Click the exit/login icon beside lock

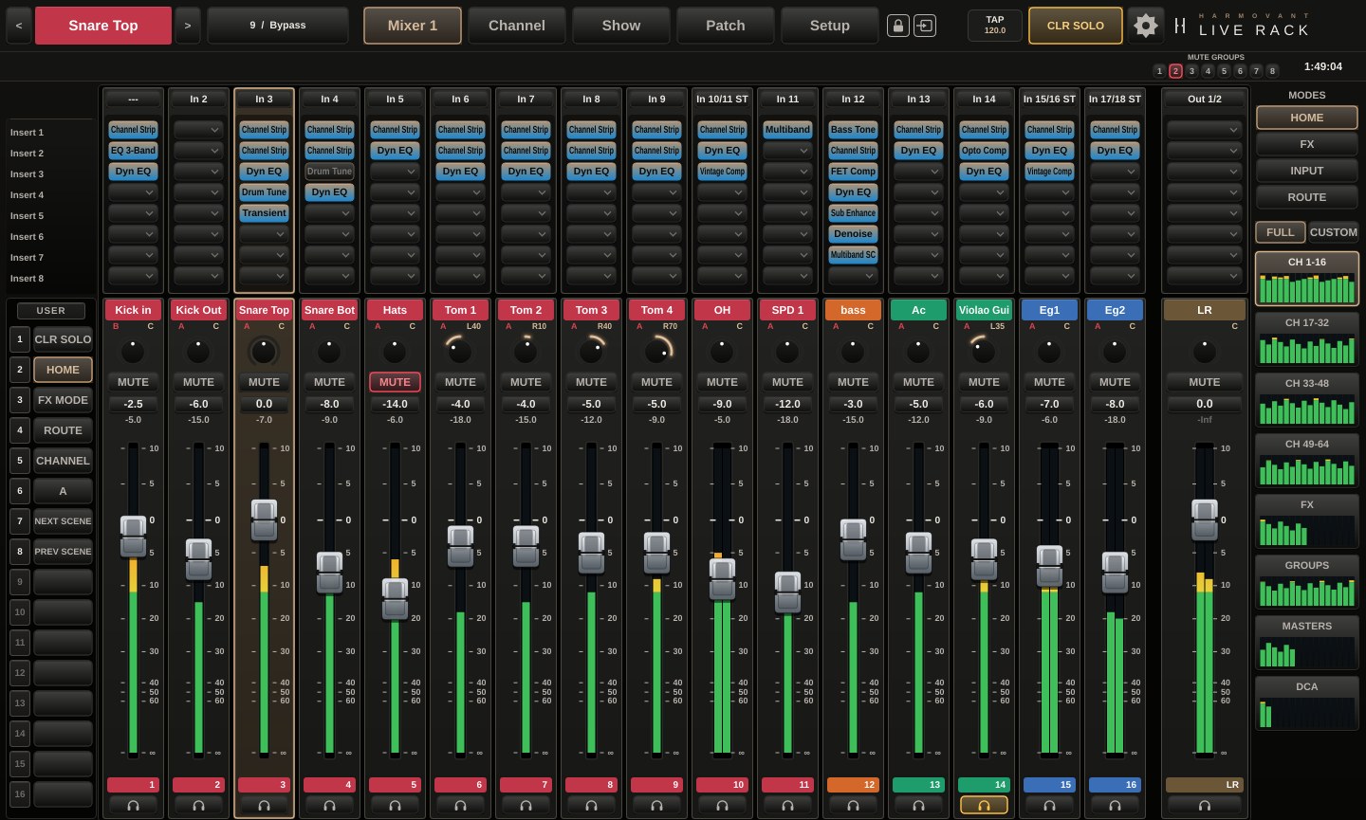925,26
